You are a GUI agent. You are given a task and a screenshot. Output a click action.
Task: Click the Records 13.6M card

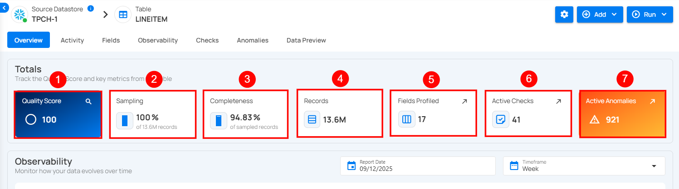[339, 113]
